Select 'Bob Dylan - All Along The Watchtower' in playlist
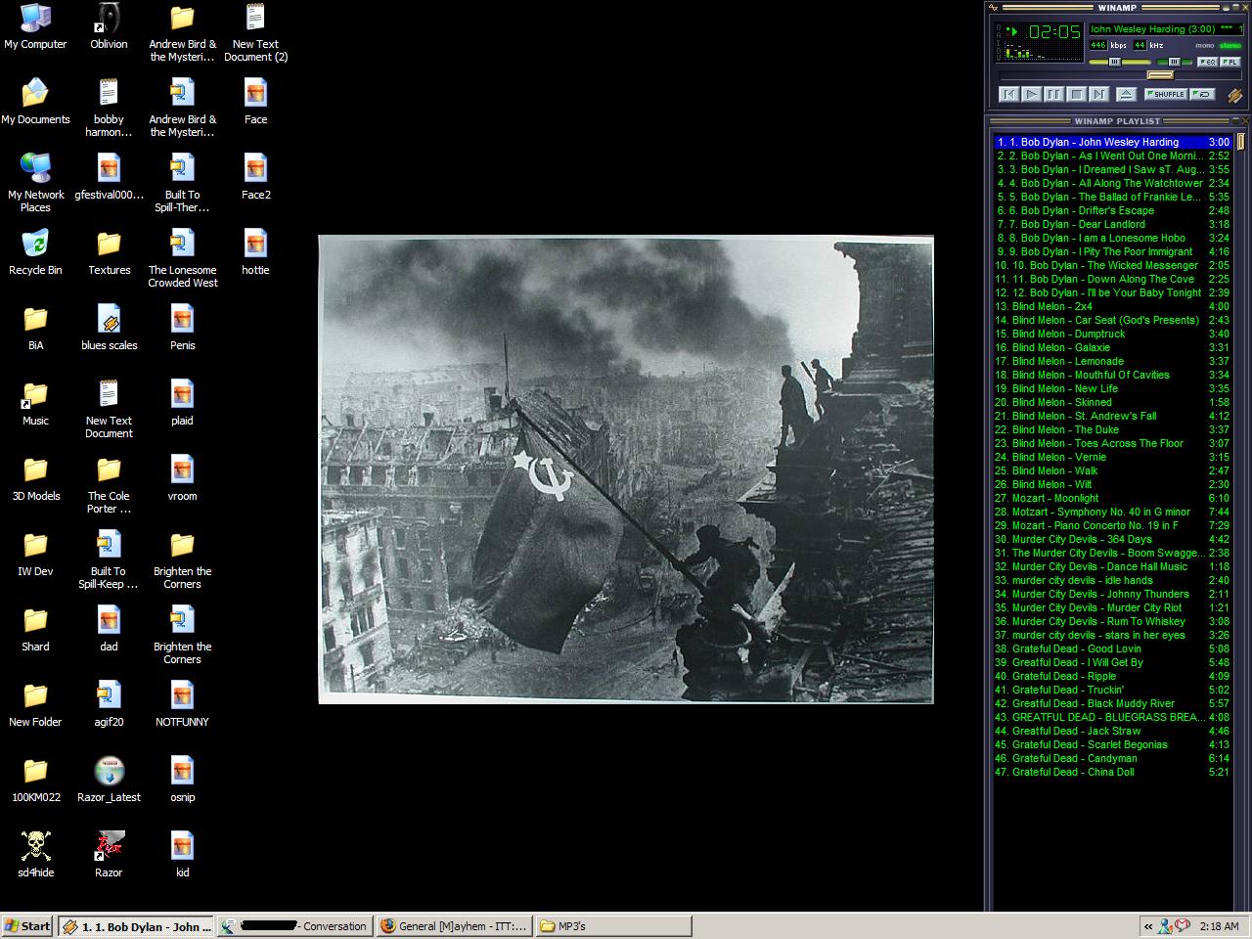This screenshot has height=939, width=1252. (1112, 183)
